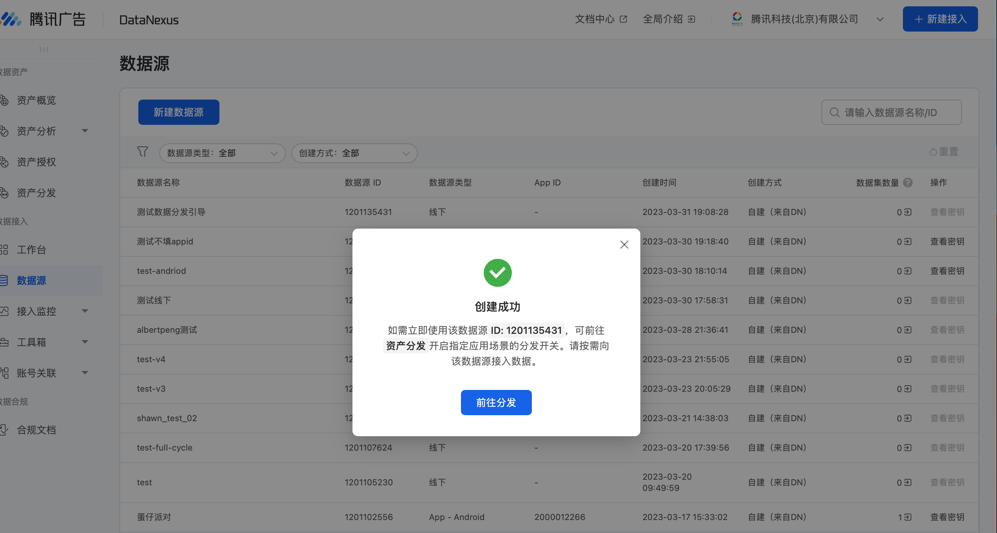This screenshot has width=997, height=533.
Task: Open 文档中心 link
Action: coord(594,19)
